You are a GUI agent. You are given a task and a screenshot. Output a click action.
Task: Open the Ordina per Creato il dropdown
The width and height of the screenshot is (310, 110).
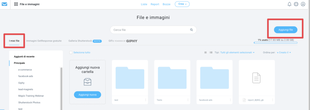(284, 52)
